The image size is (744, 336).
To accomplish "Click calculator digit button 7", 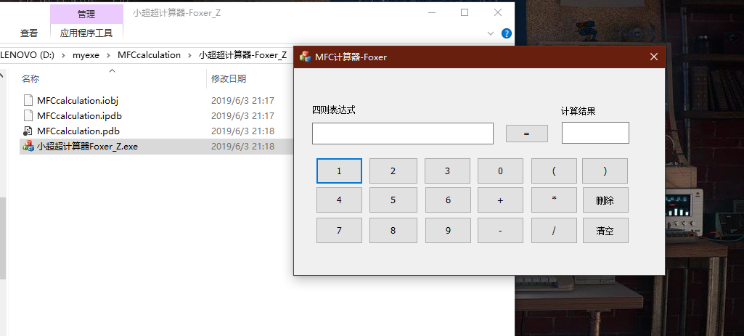I will click(x=339, y=230).
